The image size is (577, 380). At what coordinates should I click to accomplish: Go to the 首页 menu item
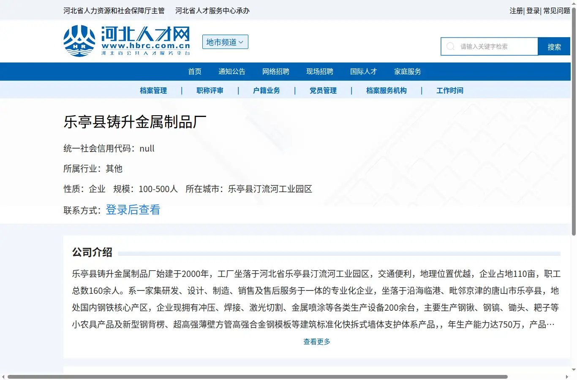[195, 71]
